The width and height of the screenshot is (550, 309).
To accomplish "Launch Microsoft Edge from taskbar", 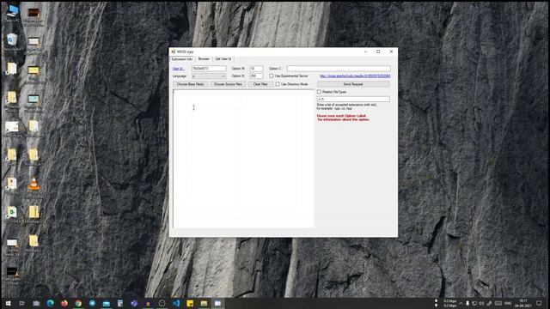I will coord(50,303).
